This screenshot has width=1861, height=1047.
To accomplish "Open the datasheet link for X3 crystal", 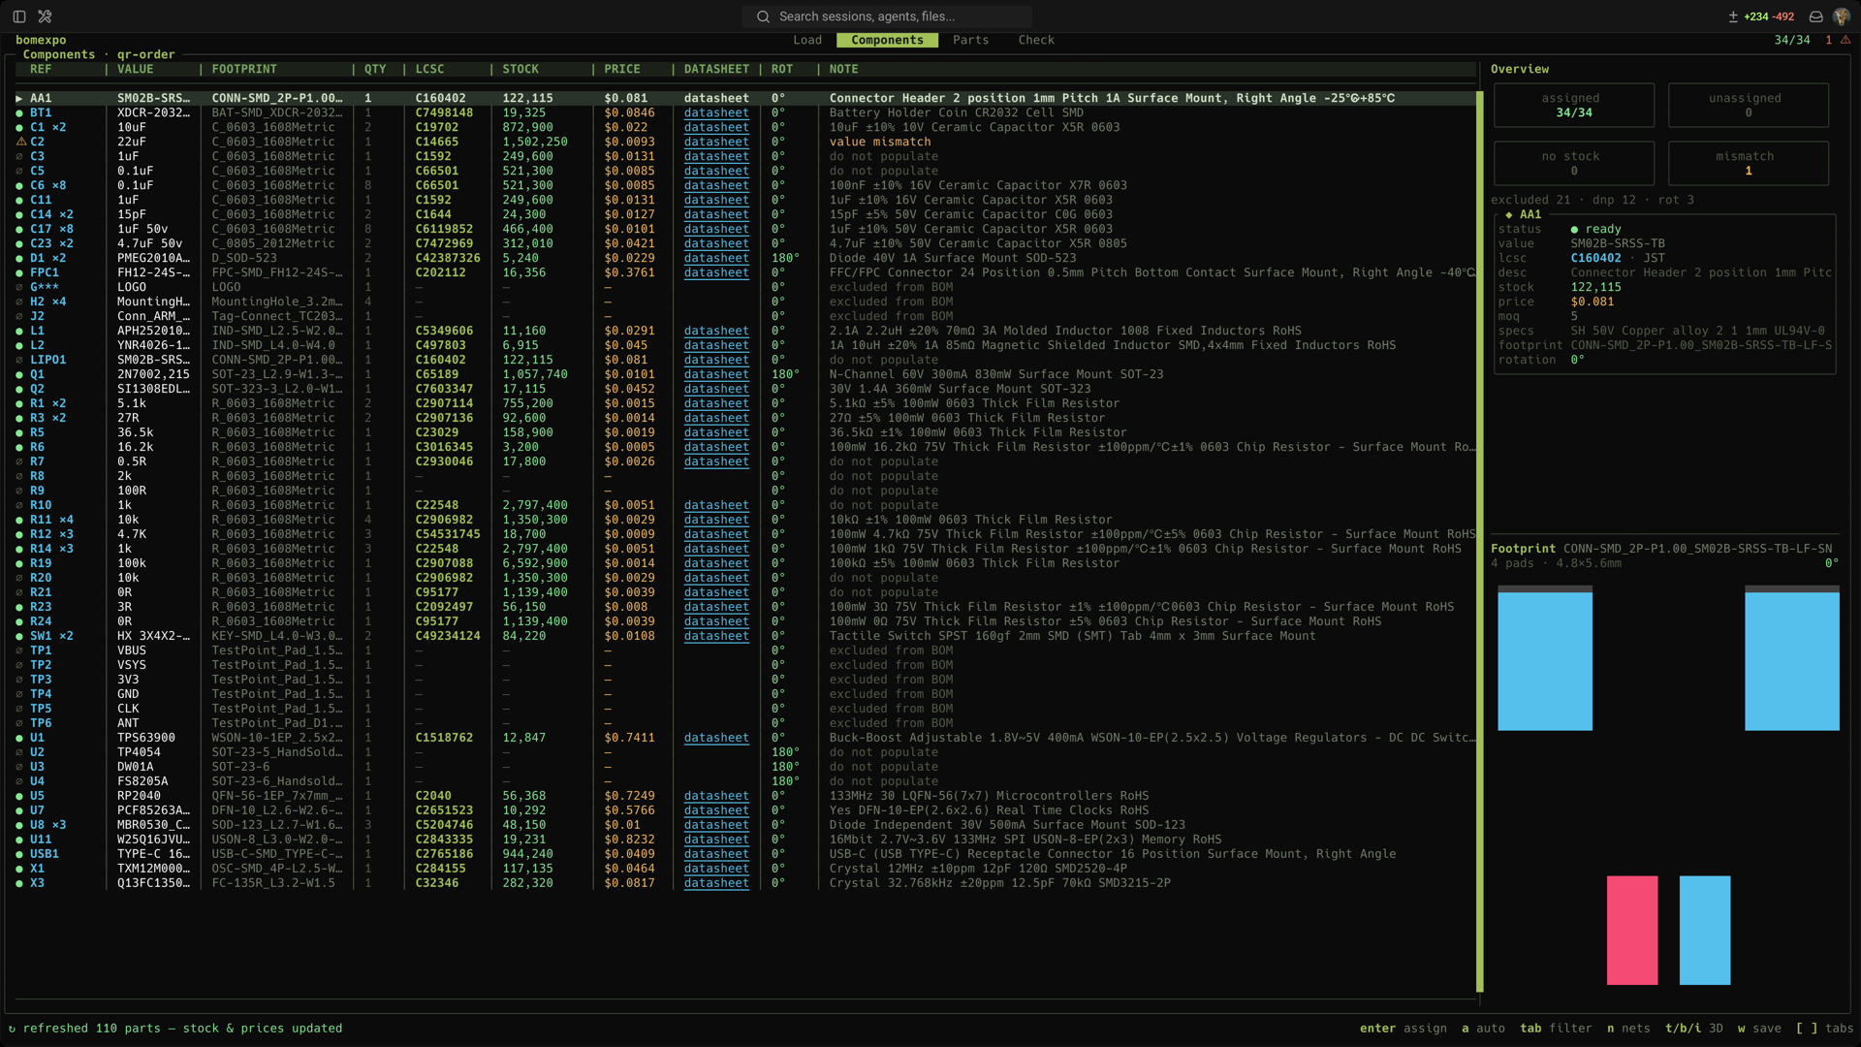I will [x=716, y=883].
